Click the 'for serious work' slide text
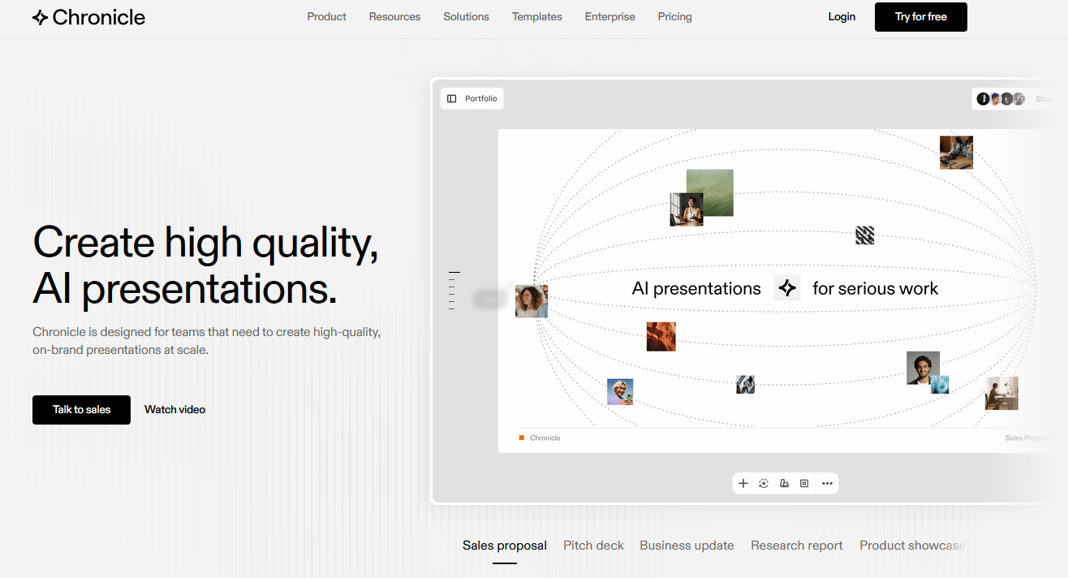The height and width of the screenshot is (578, 1068). (x=875, y=288)
